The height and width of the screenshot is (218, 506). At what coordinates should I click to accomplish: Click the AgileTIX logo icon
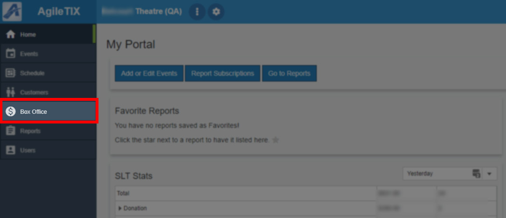12,12
